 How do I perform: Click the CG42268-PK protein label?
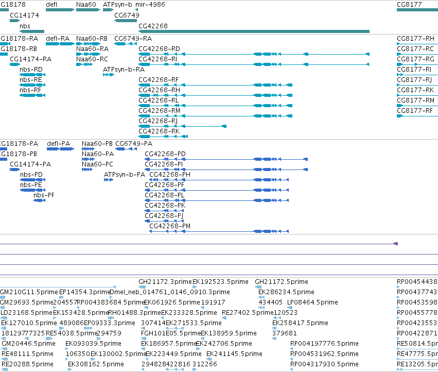click(x=165, y=206)
